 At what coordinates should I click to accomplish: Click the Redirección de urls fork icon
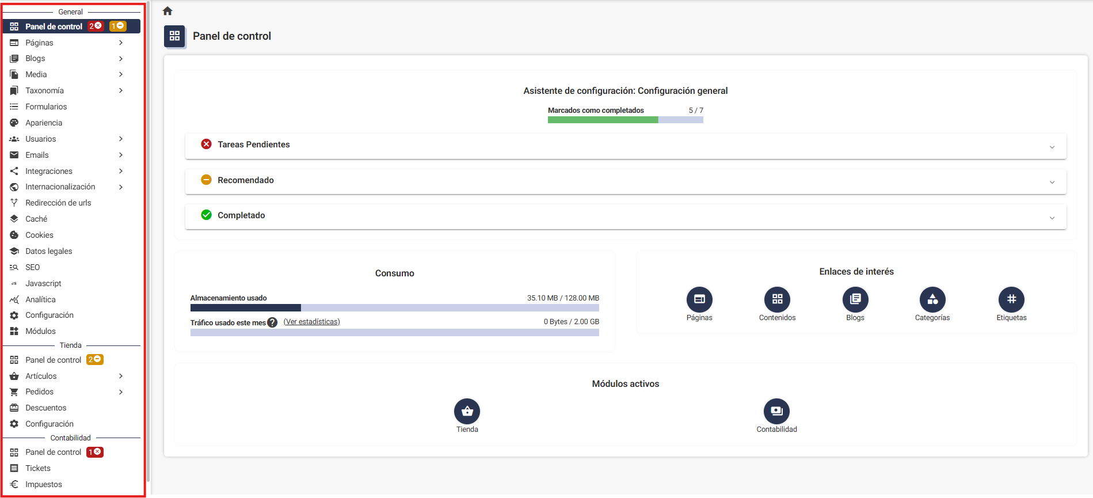(x=14, y=203)
